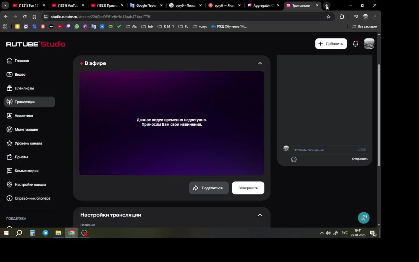Close the 'рутуб - Поиск' Google tab
This screenshot has height=262, width=419.
point(200,5)
